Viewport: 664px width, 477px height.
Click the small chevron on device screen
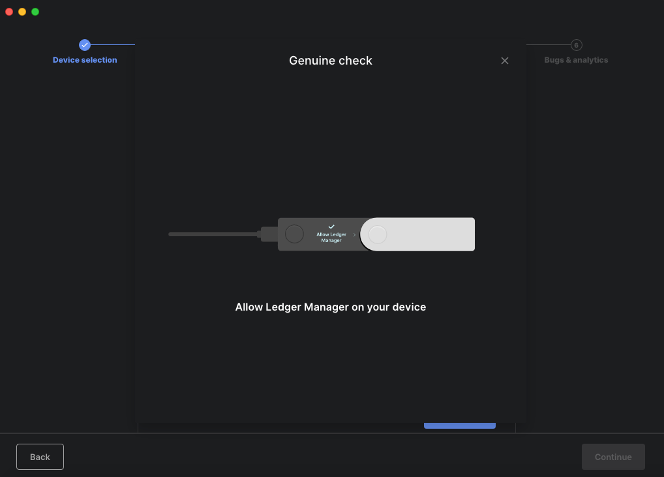tap(354, 235)
